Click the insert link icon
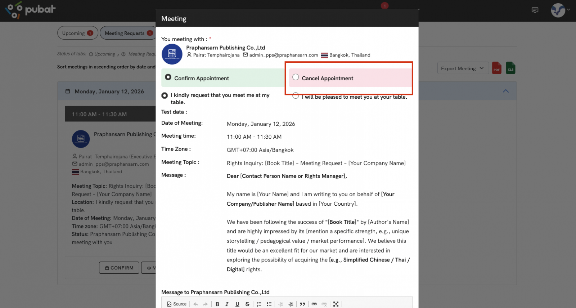The height and width of the screenshot is (308, 576). click(x=314, y=304)
